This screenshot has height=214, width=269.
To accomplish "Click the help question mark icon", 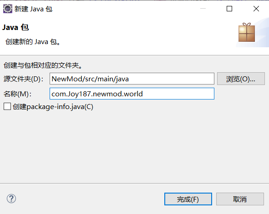I will [x=11, y=199].
